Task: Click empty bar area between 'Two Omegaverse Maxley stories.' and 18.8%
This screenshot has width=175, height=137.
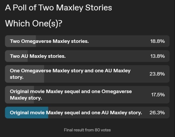Action: click(x=119, y=41)
